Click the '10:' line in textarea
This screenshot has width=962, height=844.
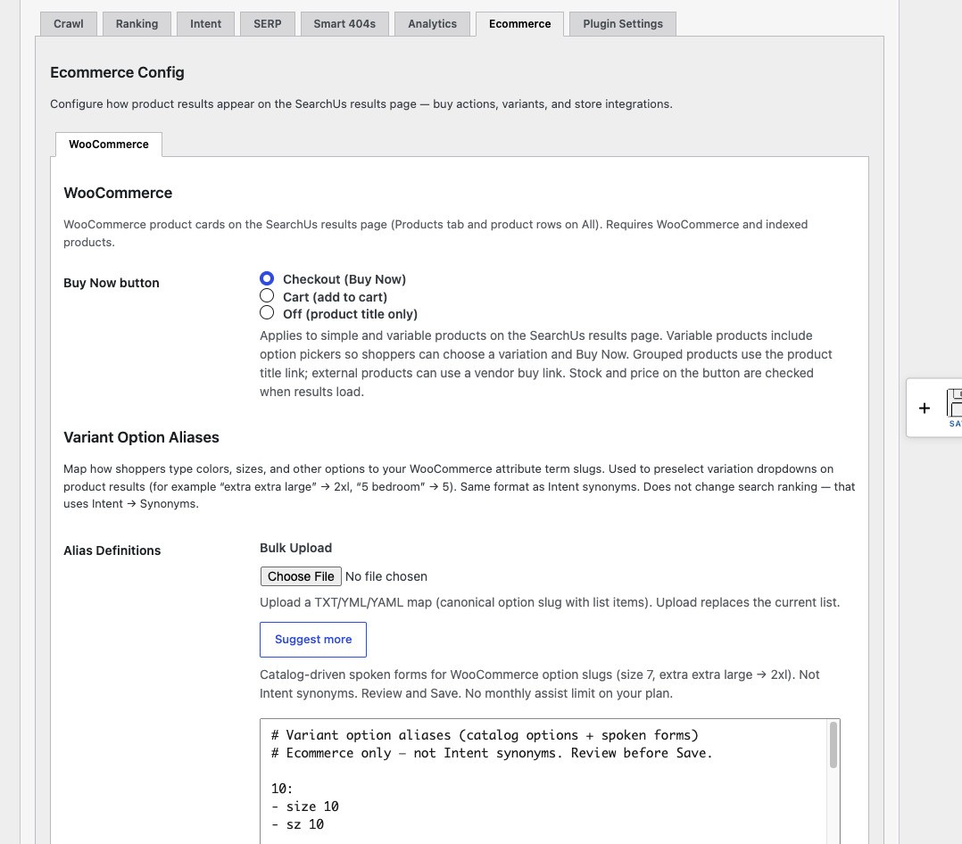[282, 789]
